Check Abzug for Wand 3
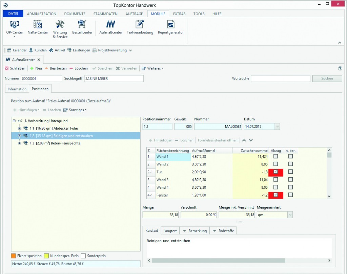Viewport: 347px width, 274px height. (x=276, y=180)
